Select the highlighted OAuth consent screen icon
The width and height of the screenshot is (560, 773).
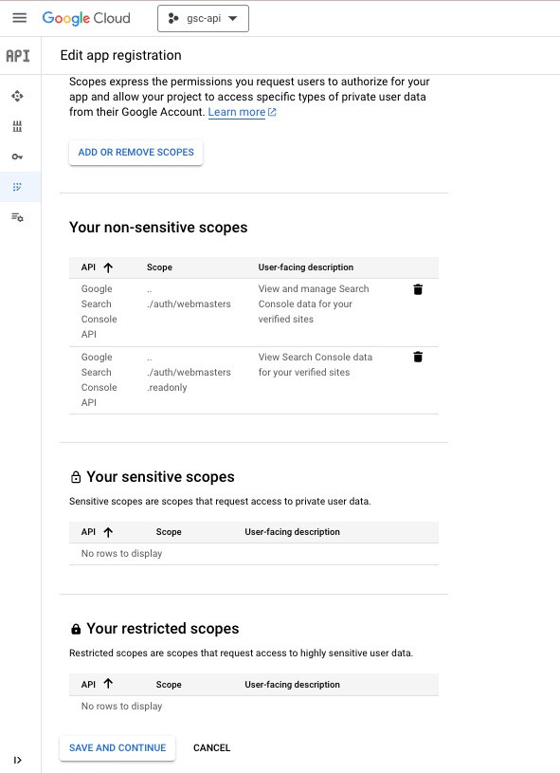[x=17, y=187]
